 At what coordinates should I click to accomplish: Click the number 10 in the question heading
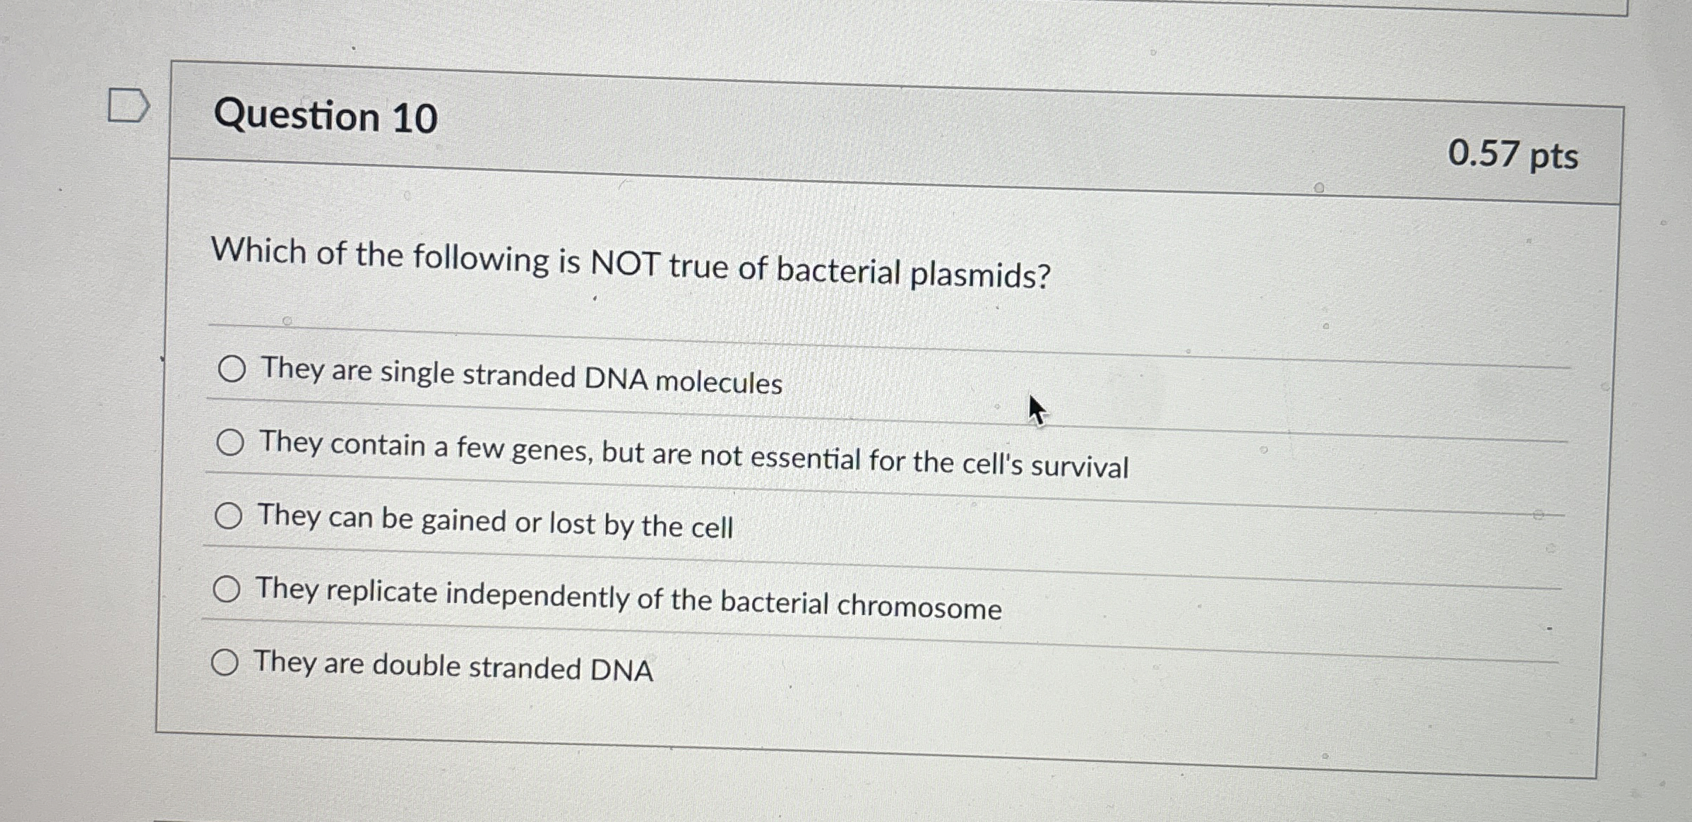point(415,118)
